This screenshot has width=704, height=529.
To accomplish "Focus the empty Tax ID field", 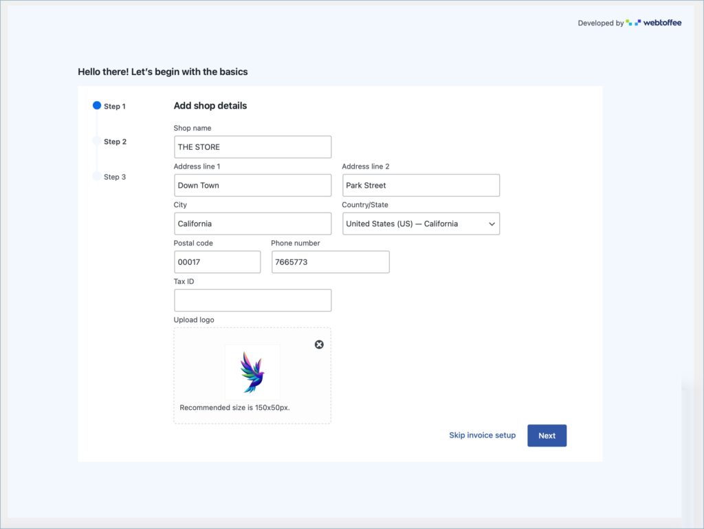I will 252,301.
